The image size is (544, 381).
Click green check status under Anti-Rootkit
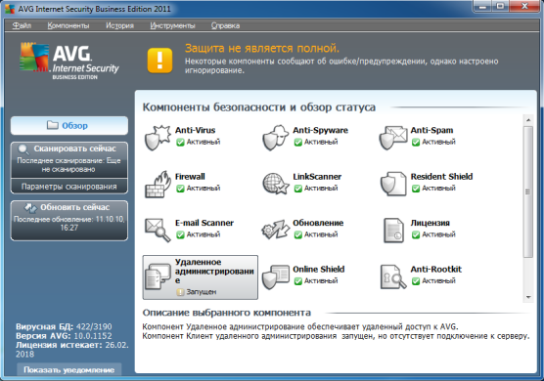point(416,281)
